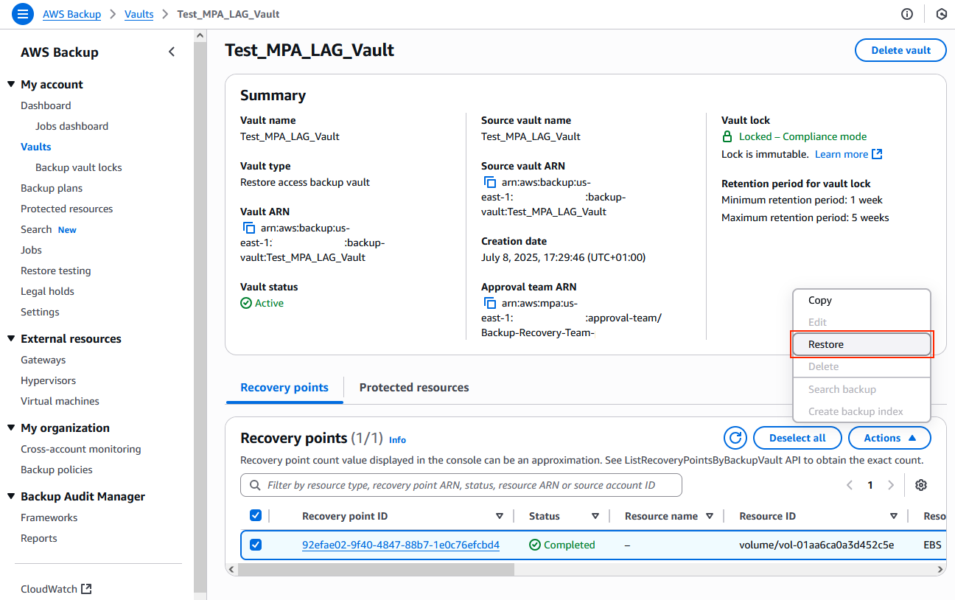This screenshot has width=955, height=600.
Task: Click the Deselect all button
Action: pyautogui.click(x=797, y=438)
